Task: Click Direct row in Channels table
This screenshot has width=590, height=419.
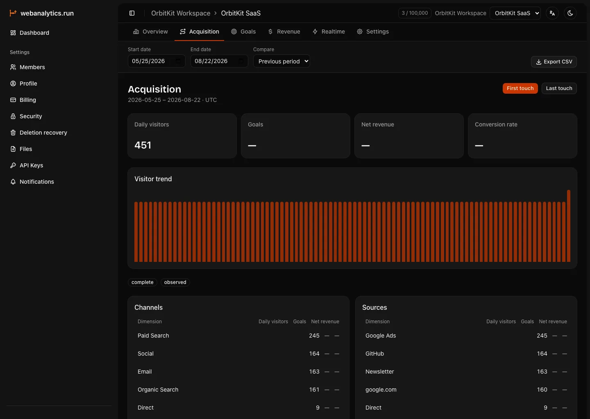Action: 238,408
